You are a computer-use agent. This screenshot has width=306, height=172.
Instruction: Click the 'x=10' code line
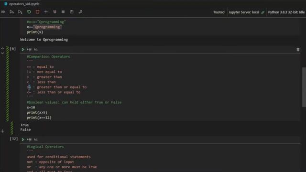[x=31, y=107]
